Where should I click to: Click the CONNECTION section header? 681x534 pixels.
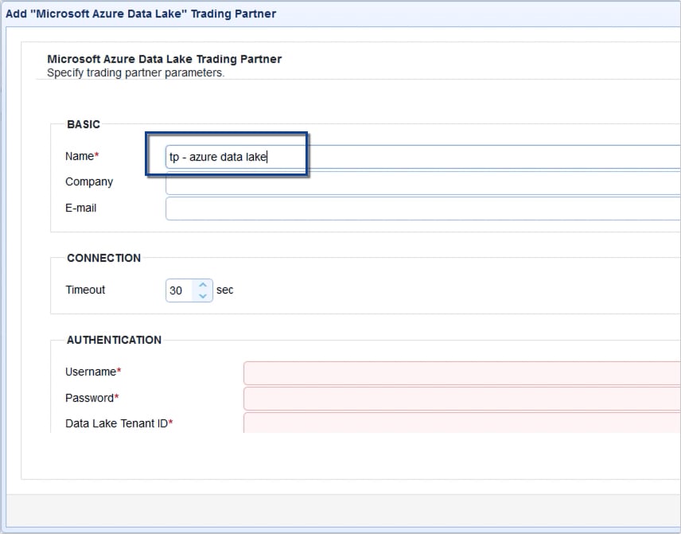[103, 258]
